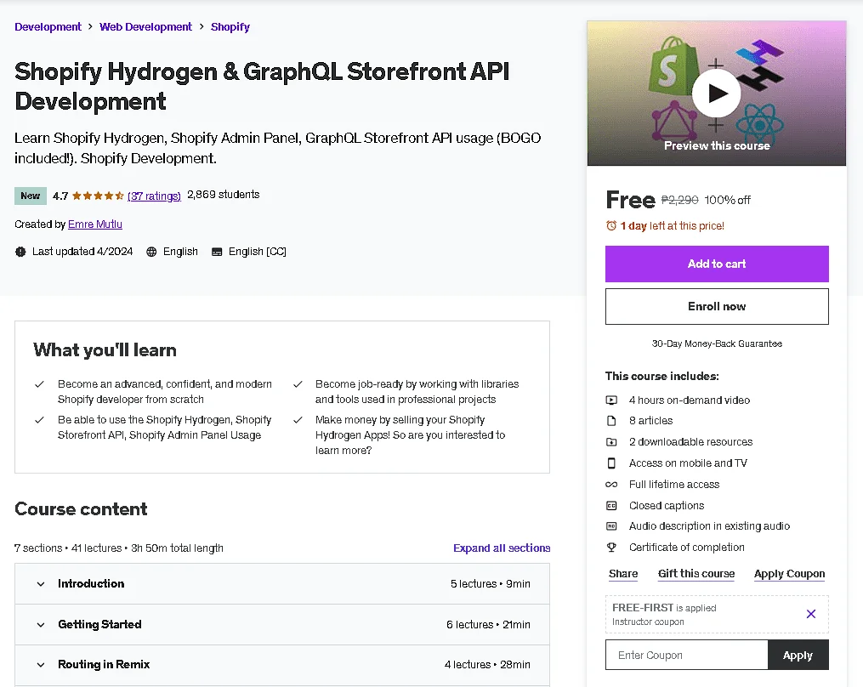Play the course preview video
Image resolution: width=863 pixels, height=687 pixels.
[716, 94]
